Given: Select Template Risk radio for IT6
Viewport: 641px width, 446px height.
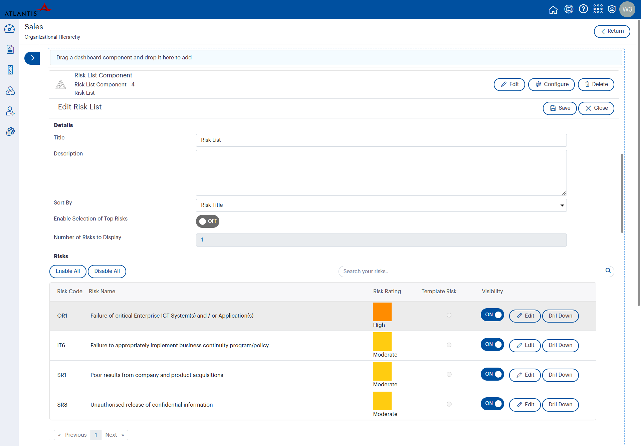Looking at the screenshot, I should (449, 345).
